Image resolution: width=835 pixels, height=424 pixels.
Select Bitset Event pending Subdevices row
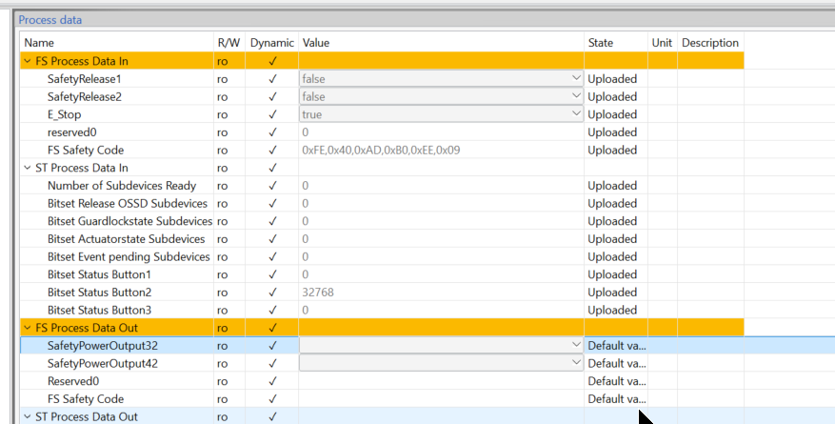129,256
